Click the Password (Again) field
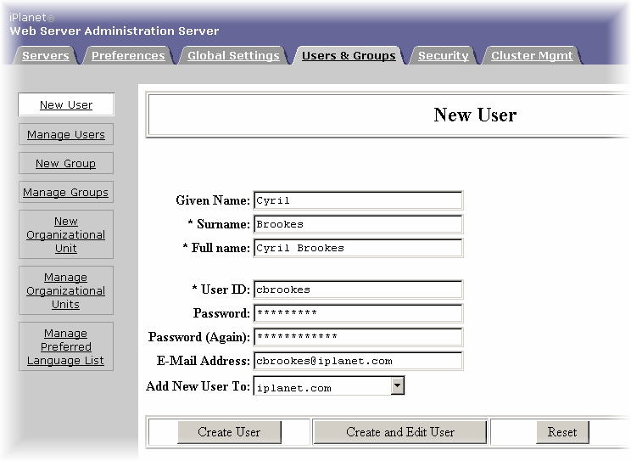Image resolution: width=631 pixels, height=461 pixels. [x=358, y=337]
